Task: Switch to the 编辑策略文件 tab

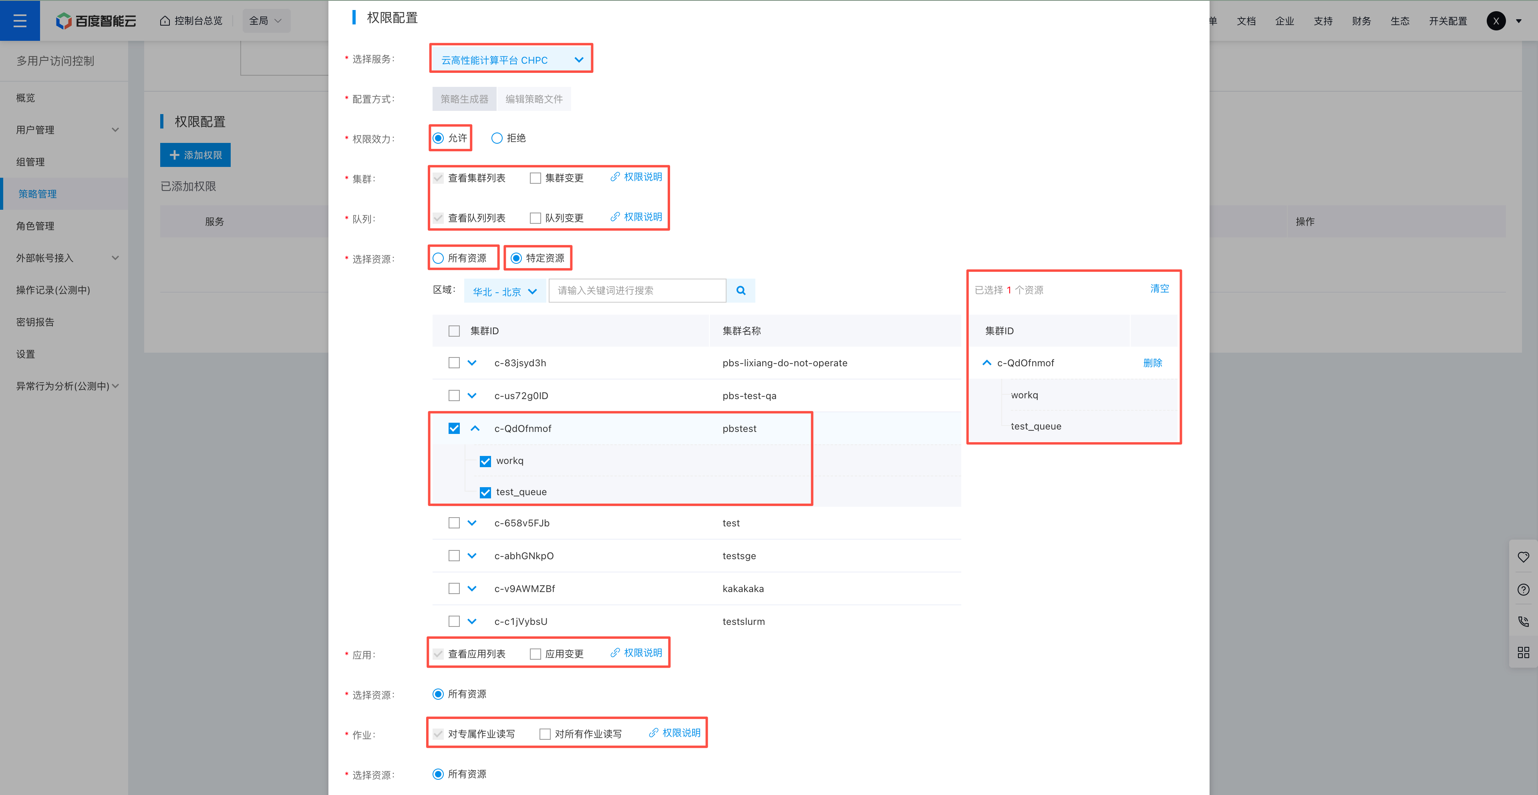Action: click(x=534, y=99)
